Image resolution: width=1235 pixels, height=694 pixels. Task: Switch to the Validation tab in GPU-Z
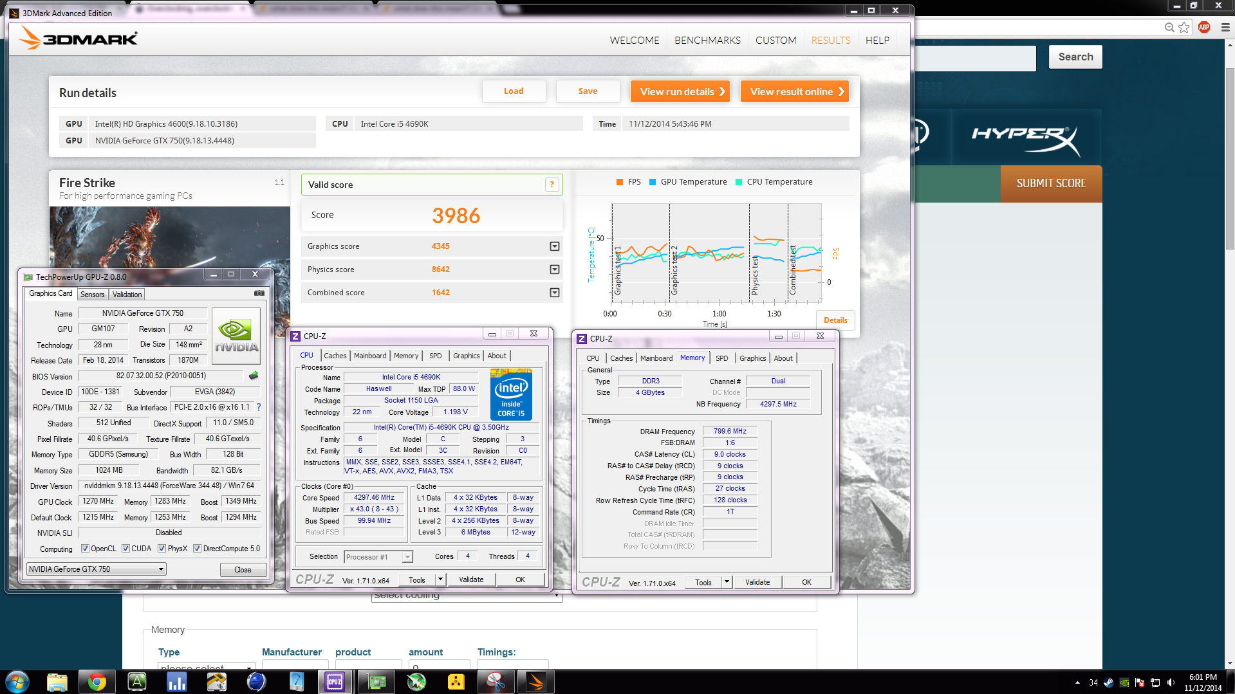(127, 295)
